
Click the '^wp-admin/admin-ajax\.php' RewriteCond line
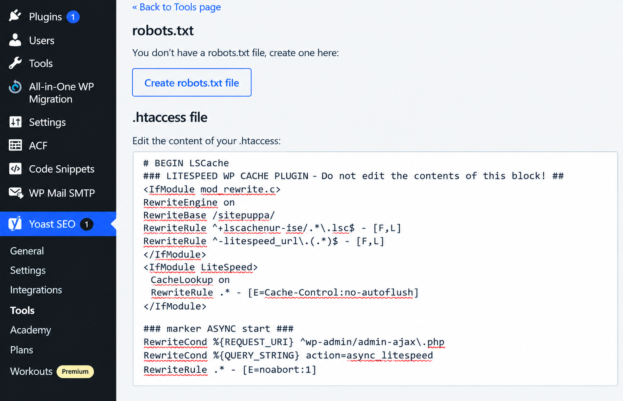click(294, 342)
